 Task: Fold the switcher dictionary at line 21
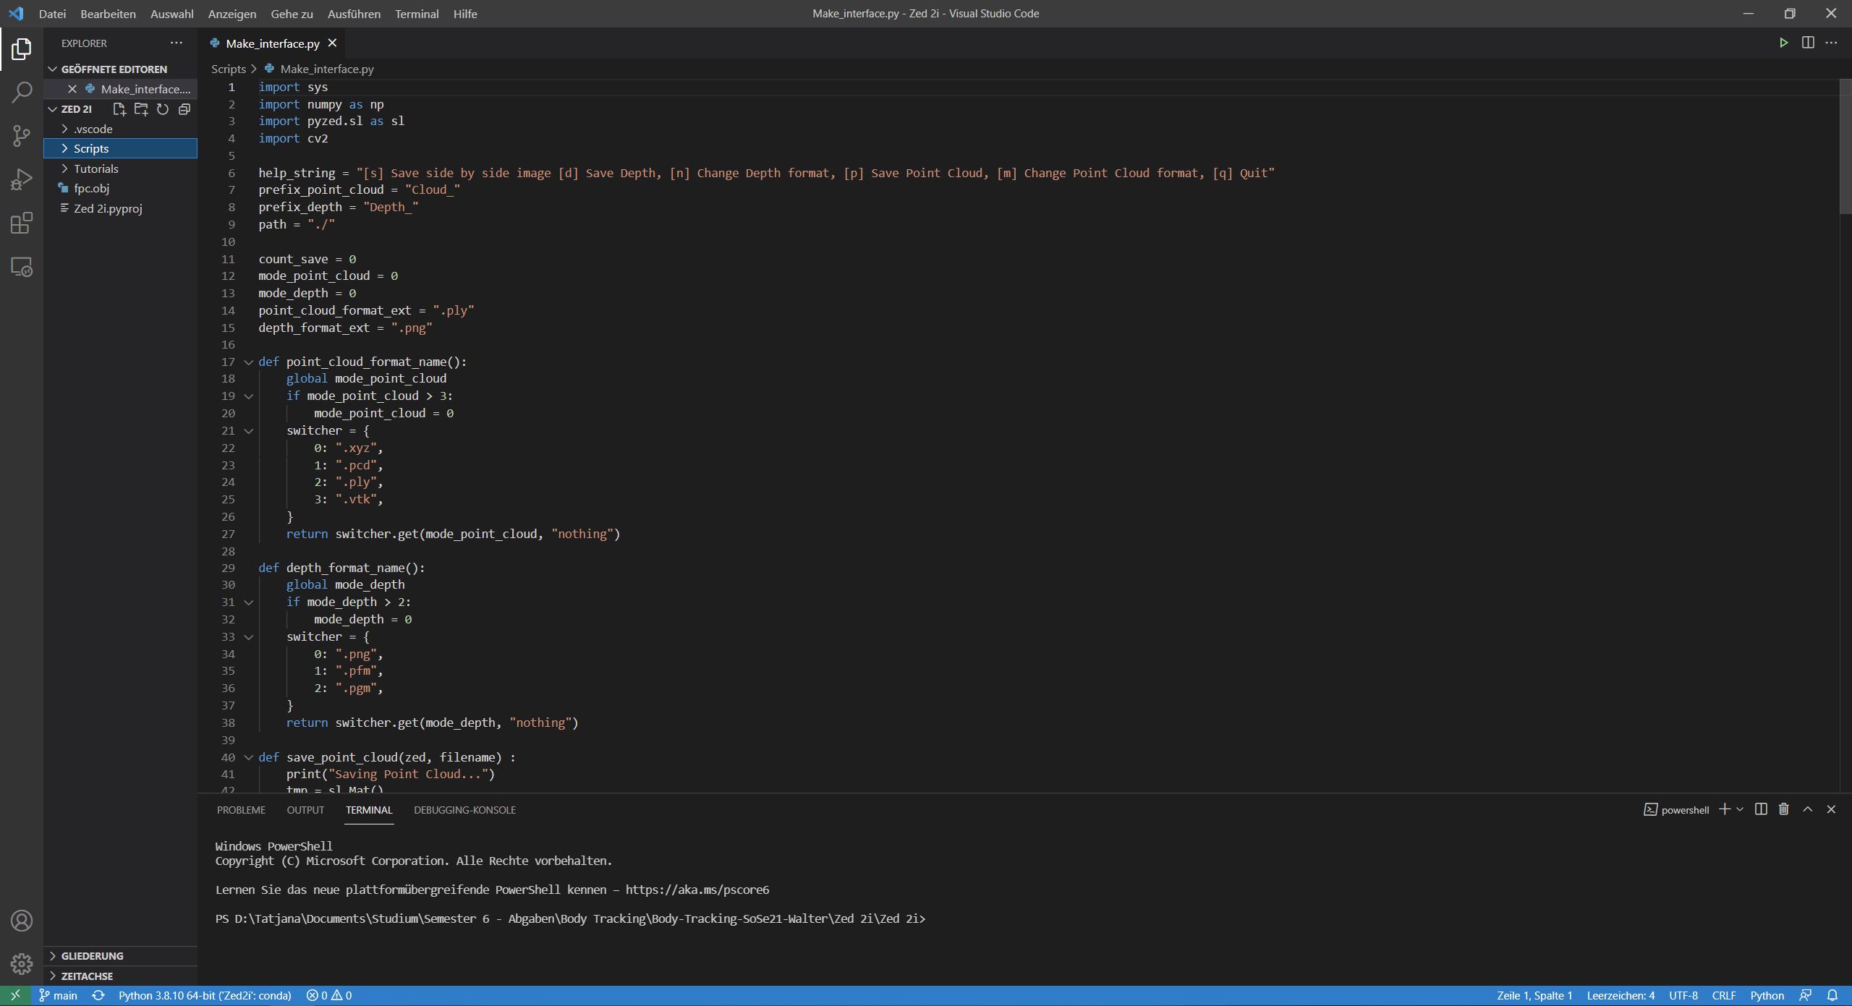coord(248,431)
